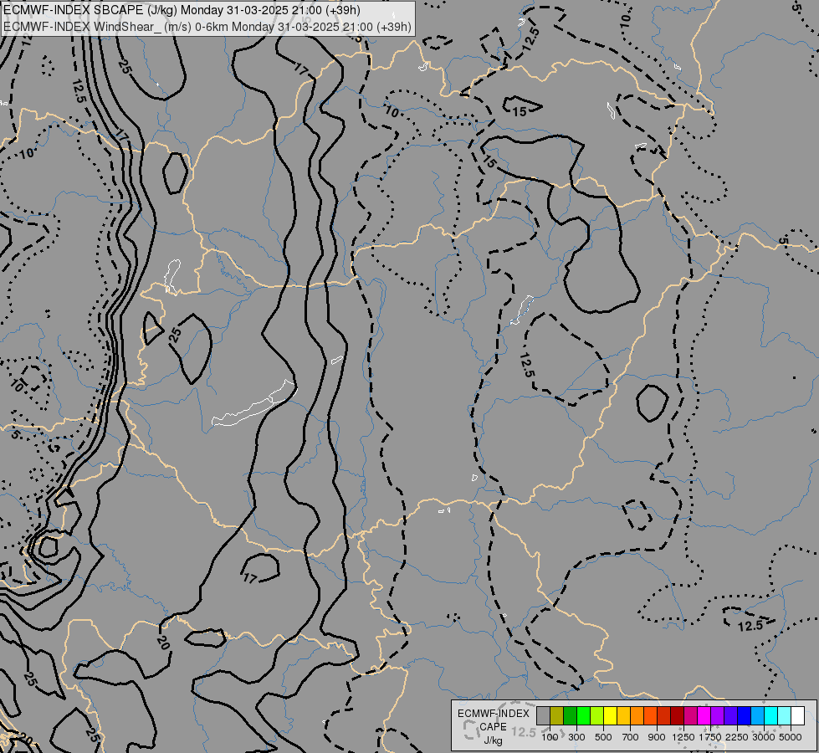Select the legend value 500
This screenshot has height=753, width=819.
(x=603, y=737)
